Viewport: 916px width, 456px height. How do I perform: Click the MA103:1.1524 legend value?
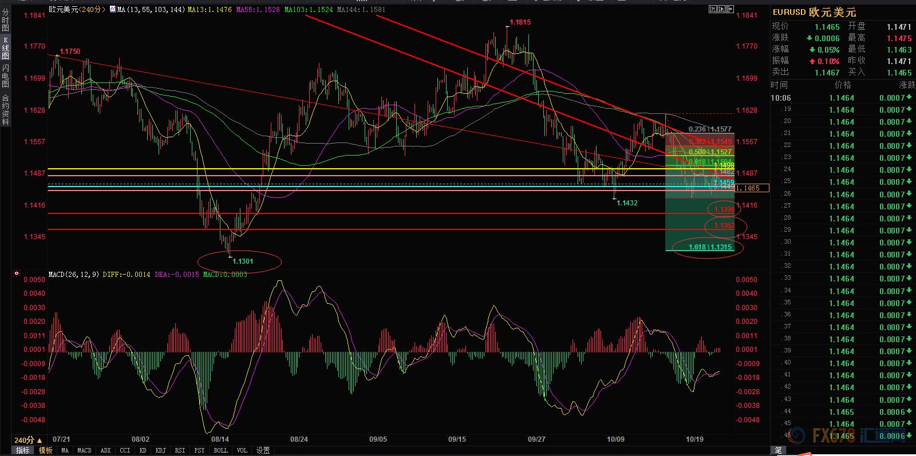point(308,9)
